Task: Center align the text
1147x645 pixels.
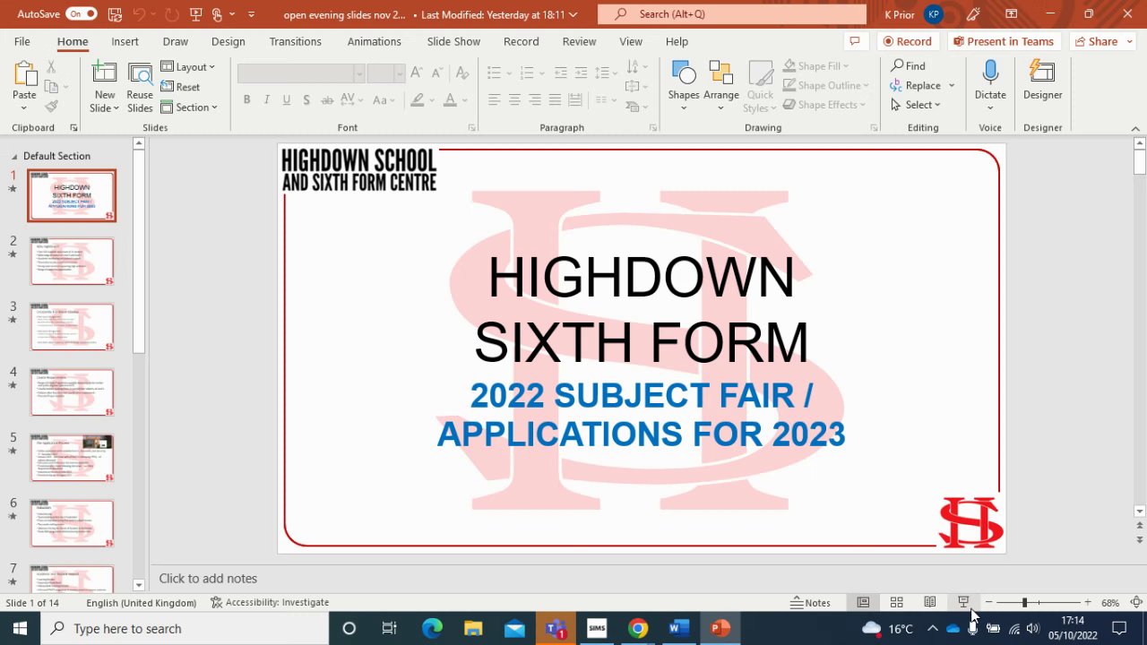Action: [x=514, y=99]
